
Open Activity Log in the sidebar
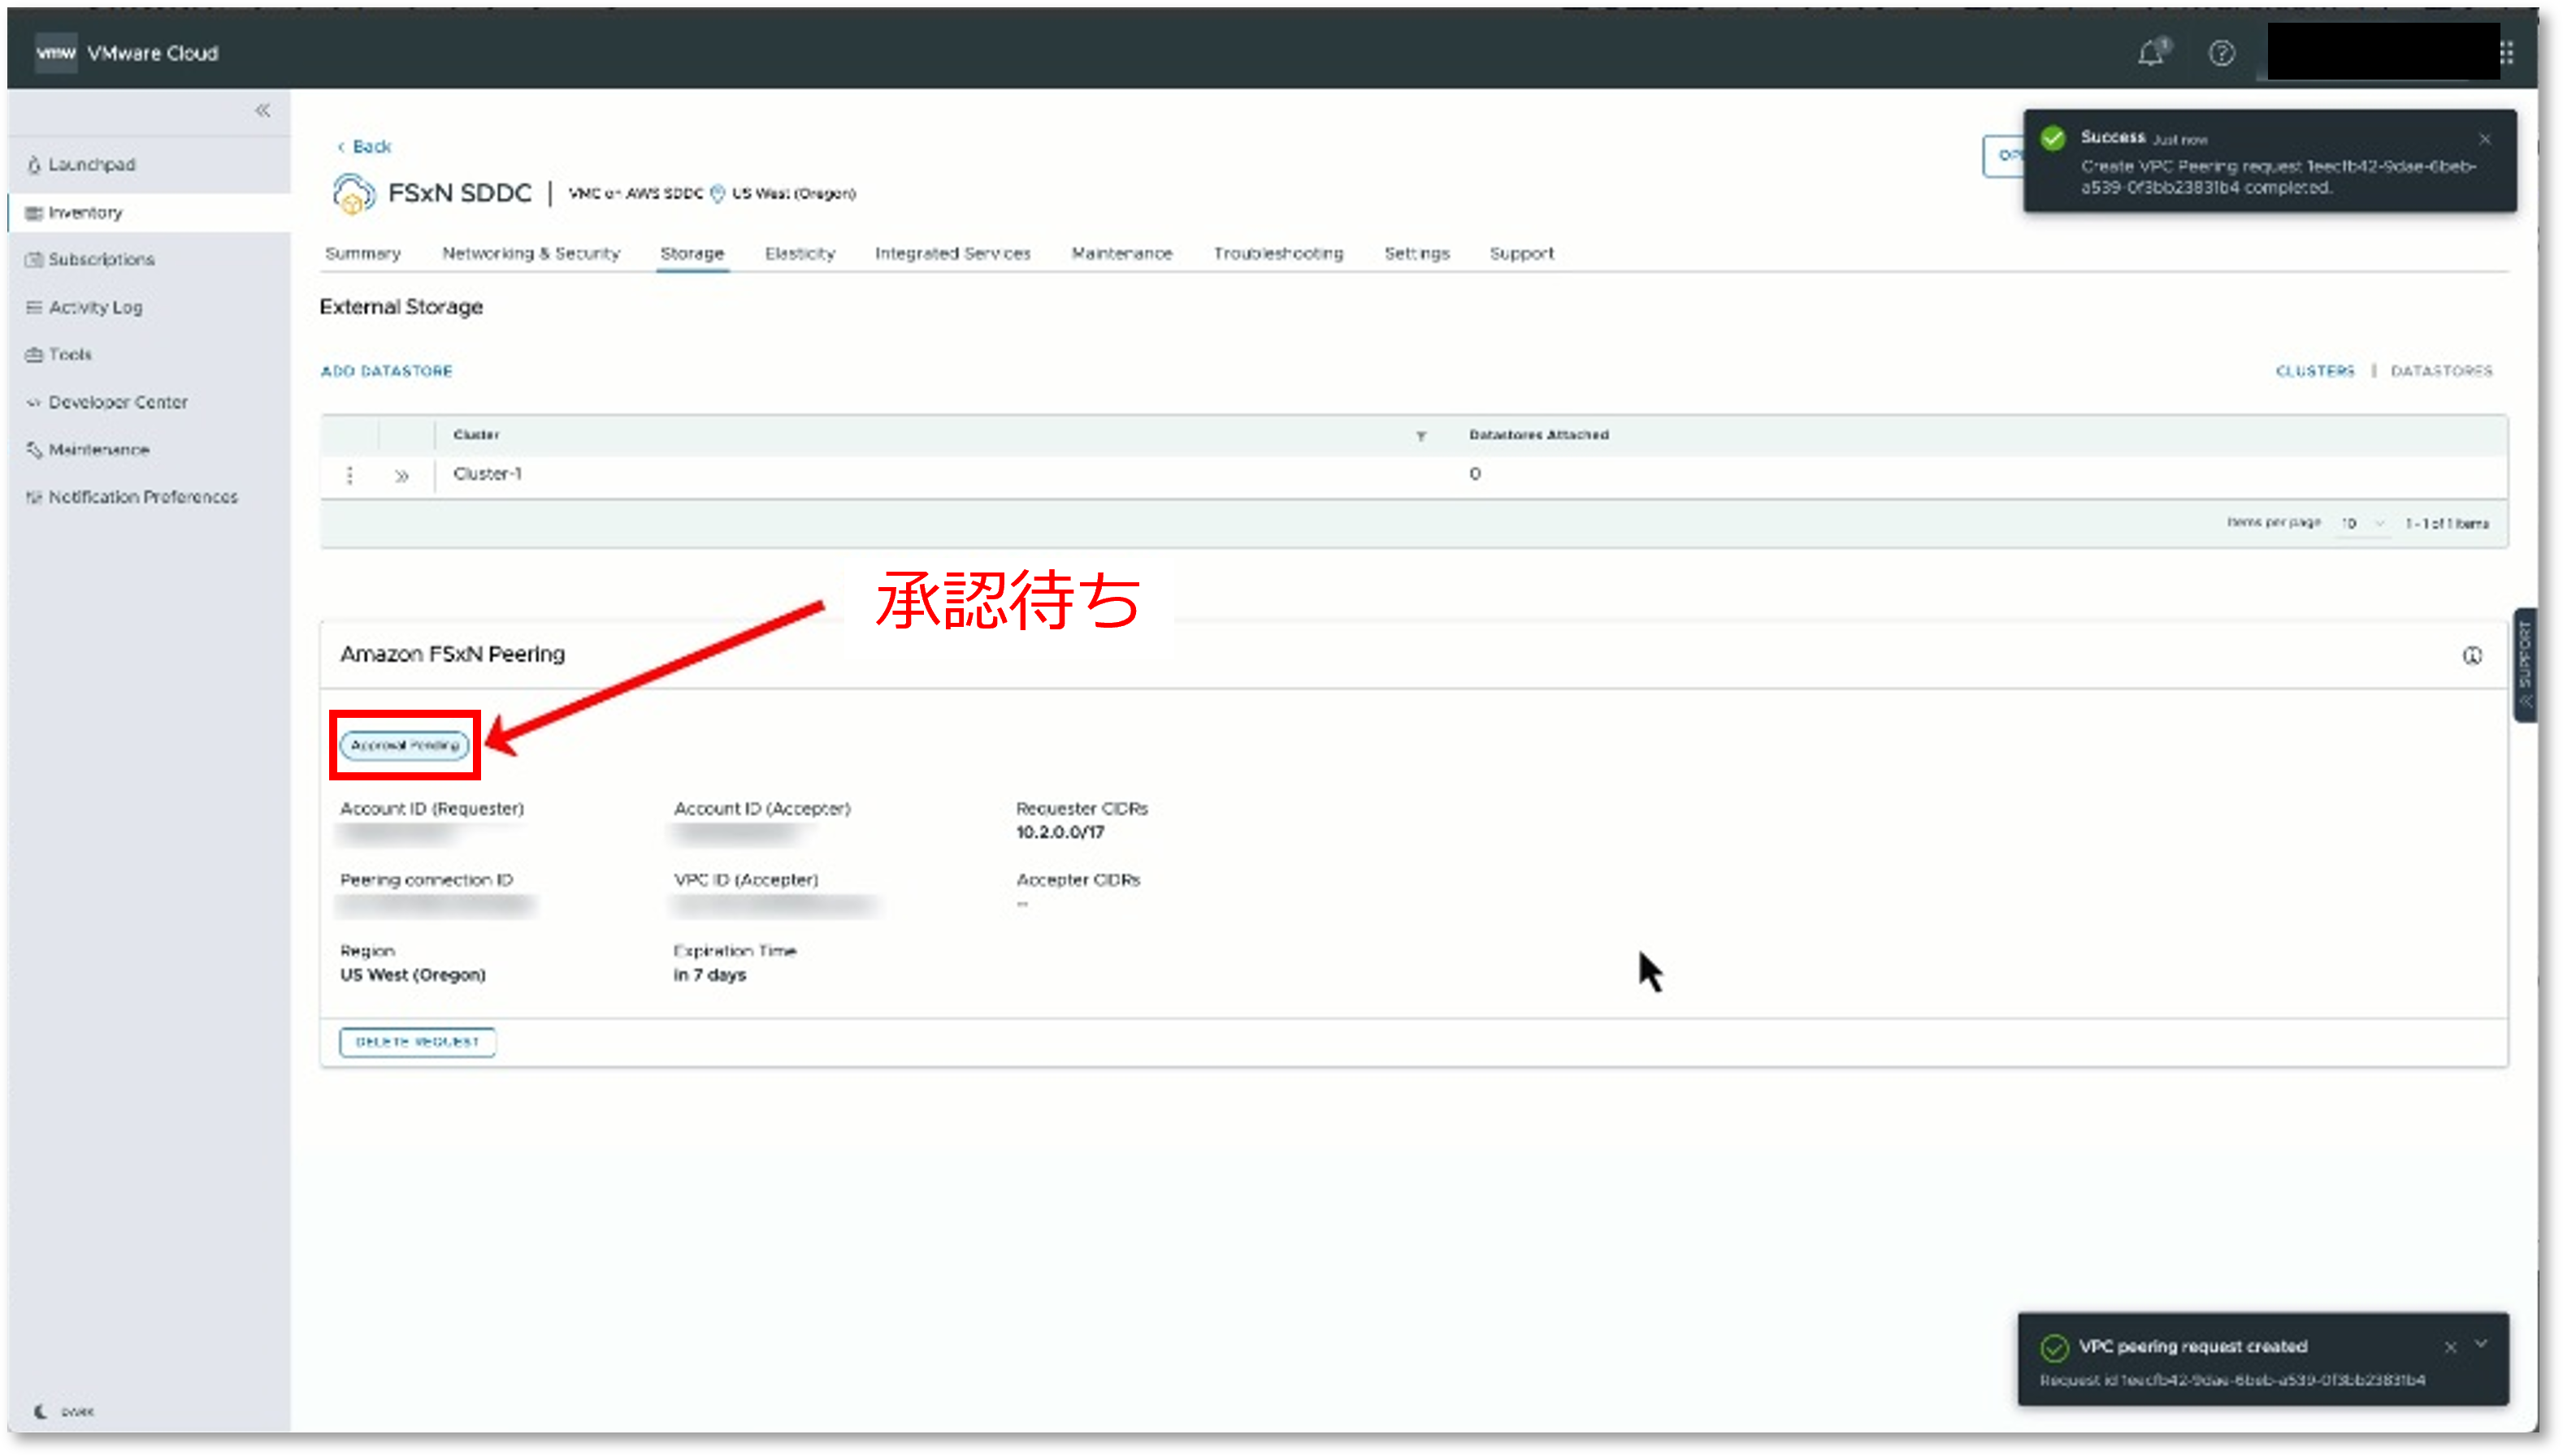pos(95,307)
